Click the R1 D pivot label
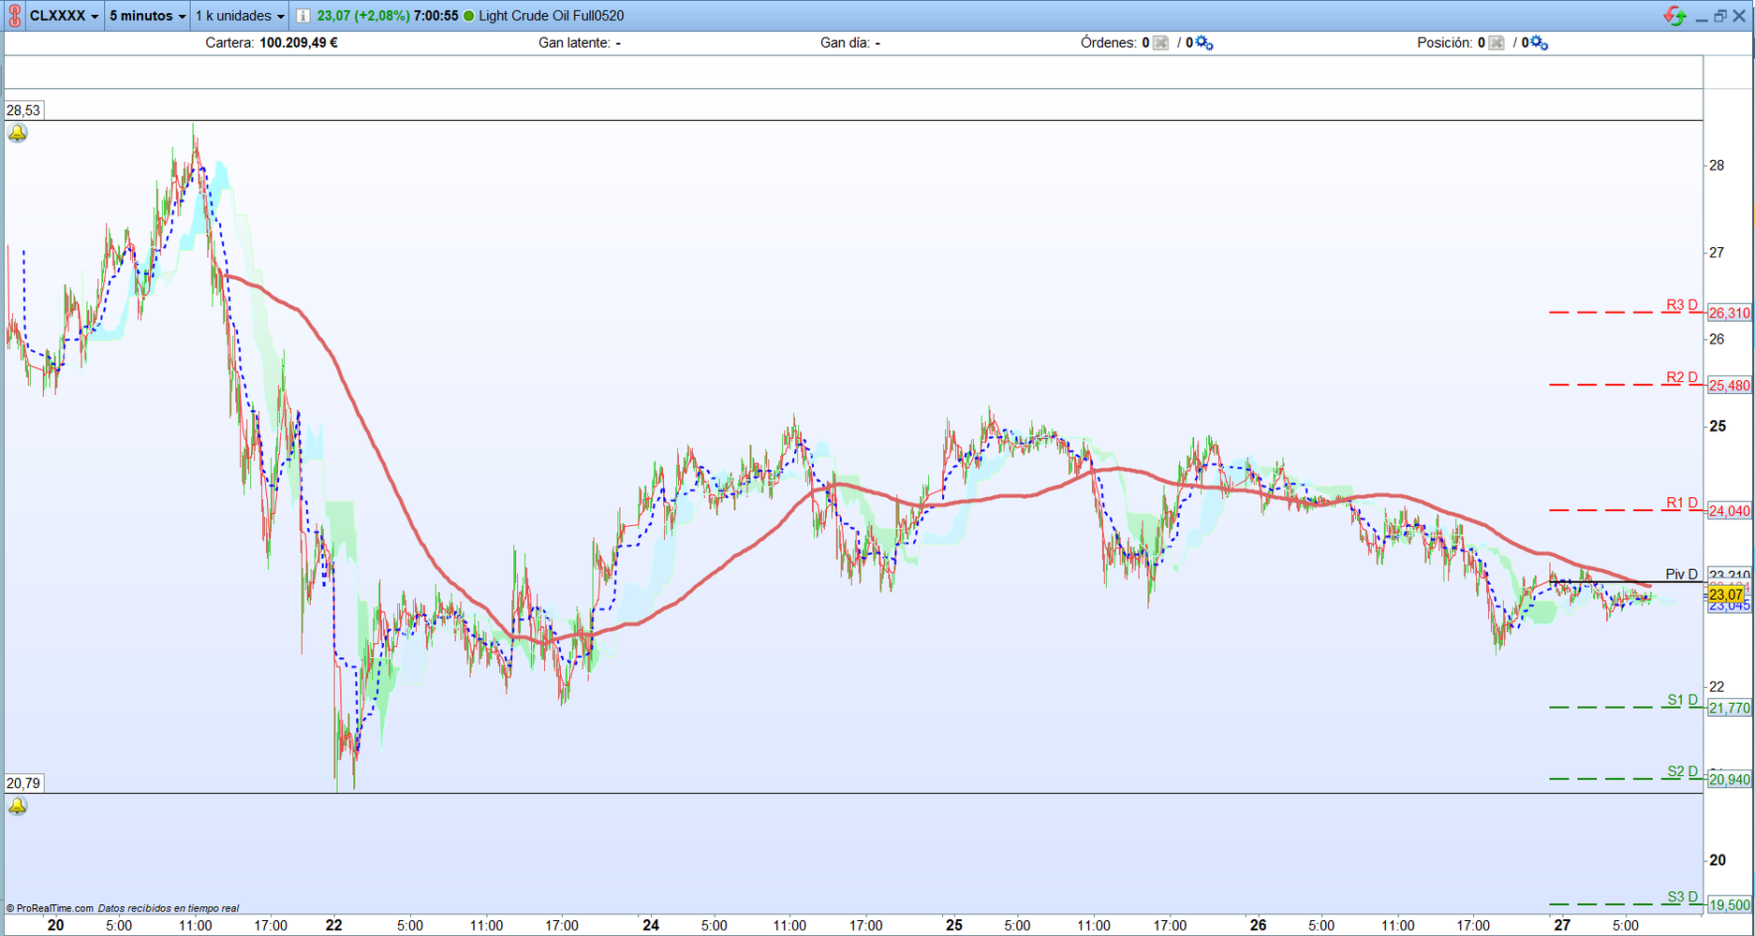This screenshot has height=936, width=1755. 1682,504
